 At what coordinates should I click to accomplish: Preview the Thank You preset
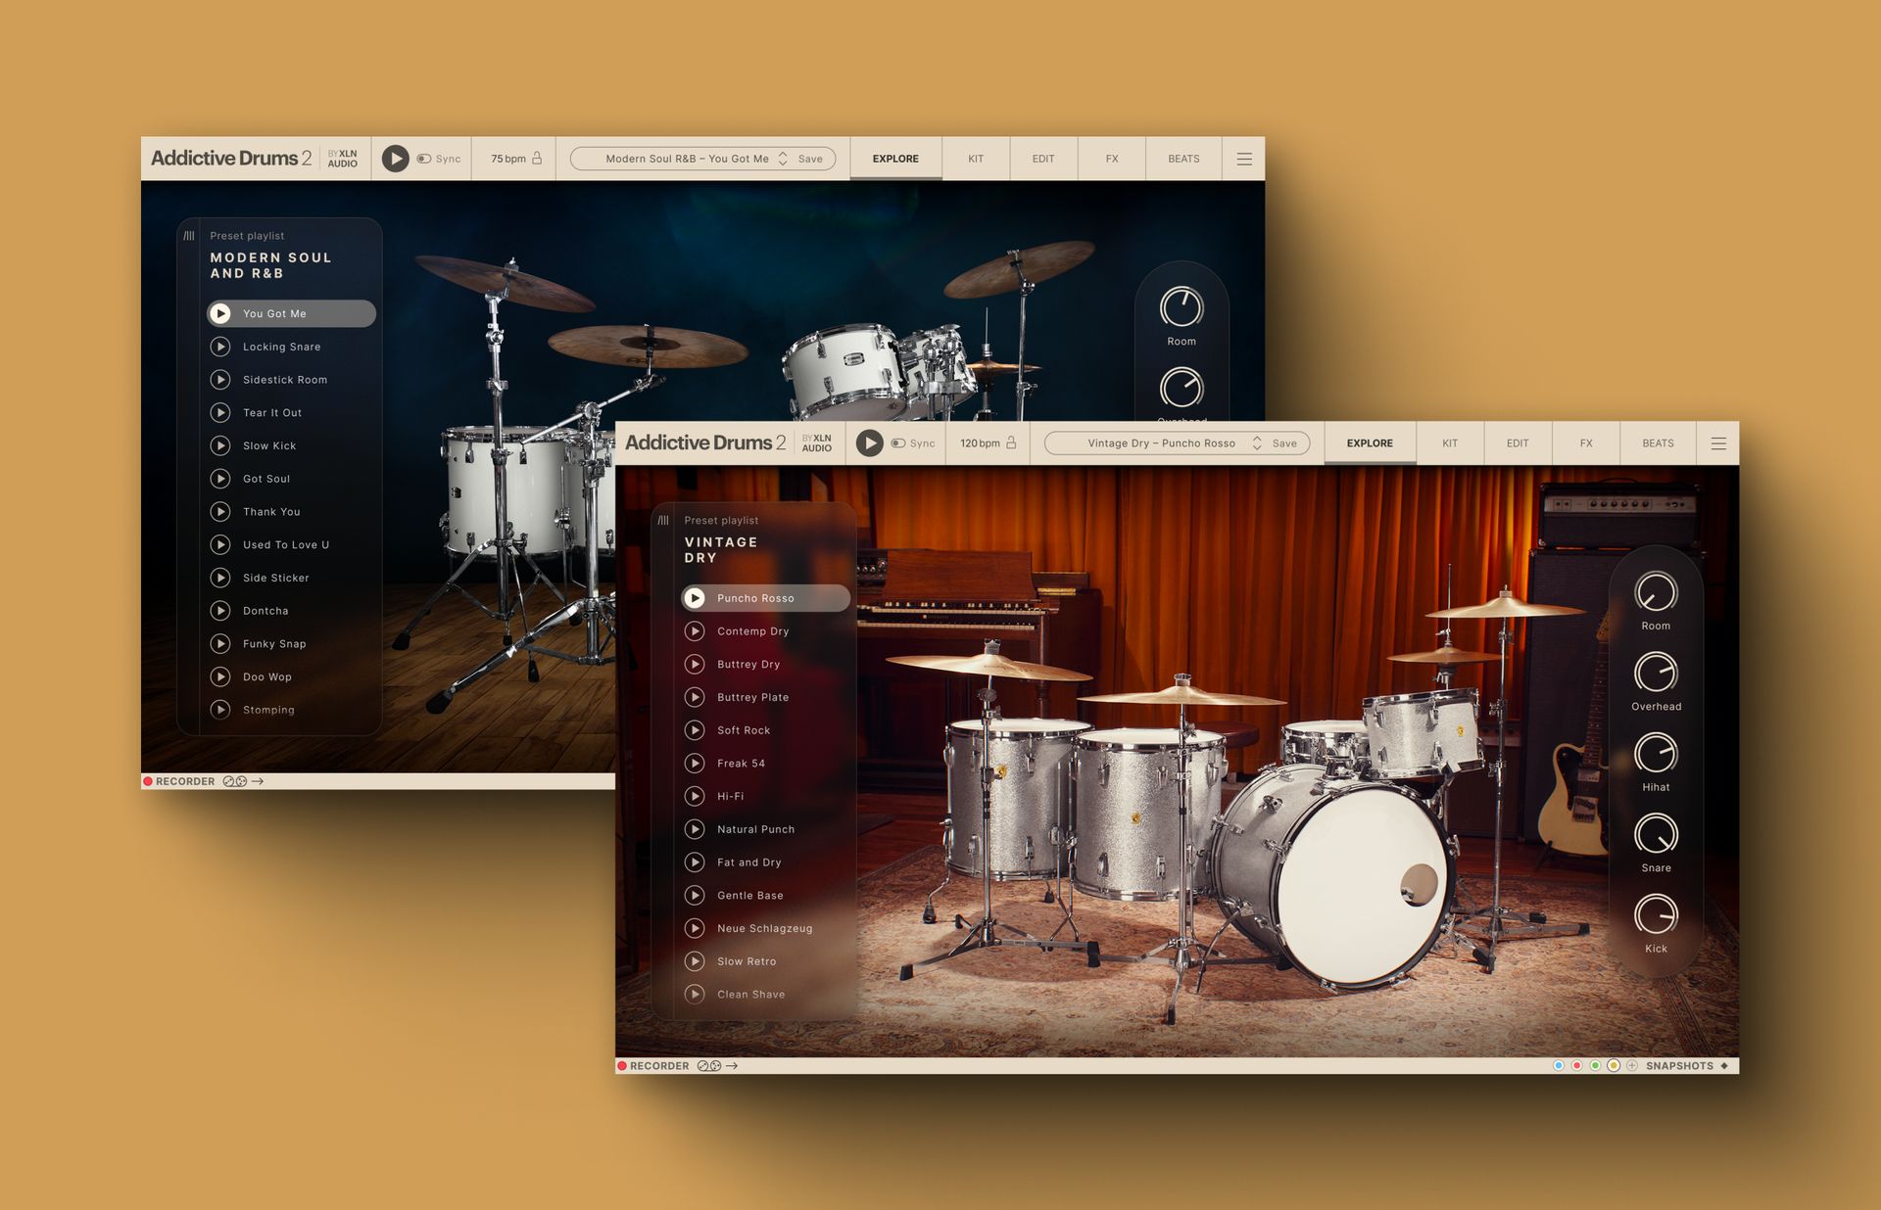tap(220, 511)
